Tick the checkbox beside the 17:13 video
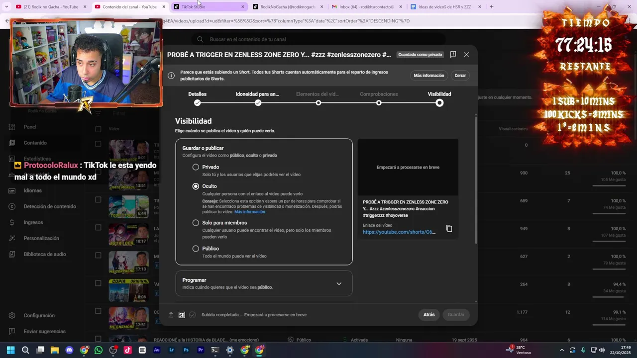The image size is (637, 358). pyautogui.click(x=98, y=256)
